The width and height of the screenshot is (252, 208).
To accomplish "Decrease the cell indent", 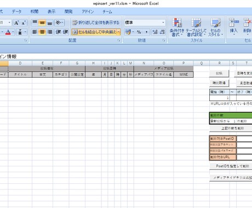I will pos(58,32).
